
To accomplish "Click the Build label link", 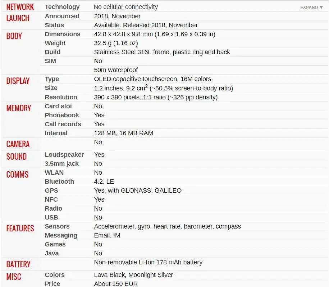I will coord(52,52).
